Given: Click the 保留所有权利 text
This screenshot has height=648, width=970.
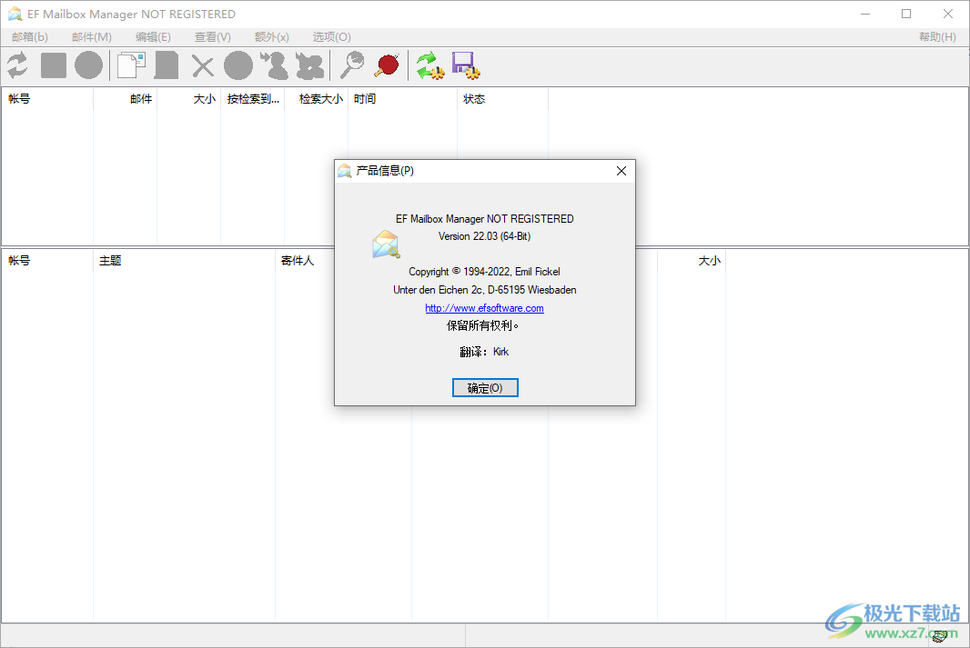Looking at the screenshot, I should point(482,325).
